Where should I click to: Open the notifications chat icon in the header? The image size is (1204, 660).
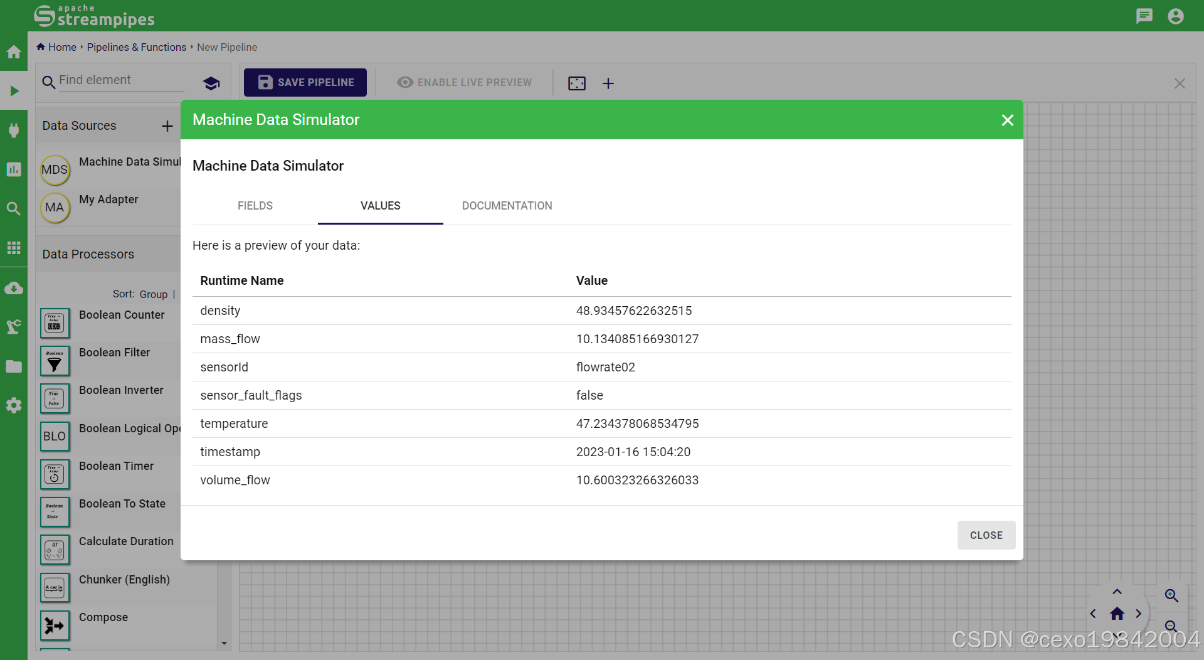1144,16
